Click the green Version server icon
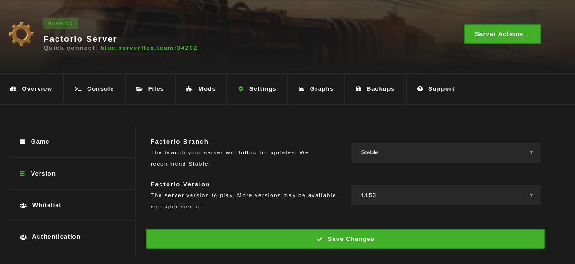The width and height of the screenshot is (575, 264). [x=23, y=174]
